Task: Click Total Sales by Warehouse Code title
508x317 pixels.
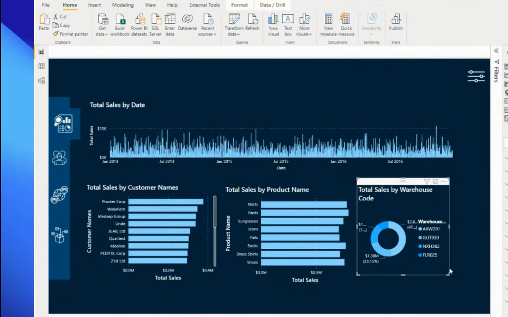Action: tap(395, 194)
